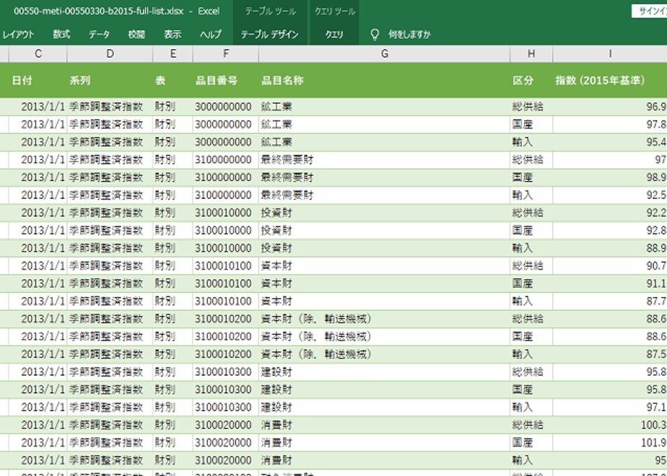Click the 指数 (2015年基準) header cell
667x476 pixels.
pyautogui.click(x=610, y=80)
